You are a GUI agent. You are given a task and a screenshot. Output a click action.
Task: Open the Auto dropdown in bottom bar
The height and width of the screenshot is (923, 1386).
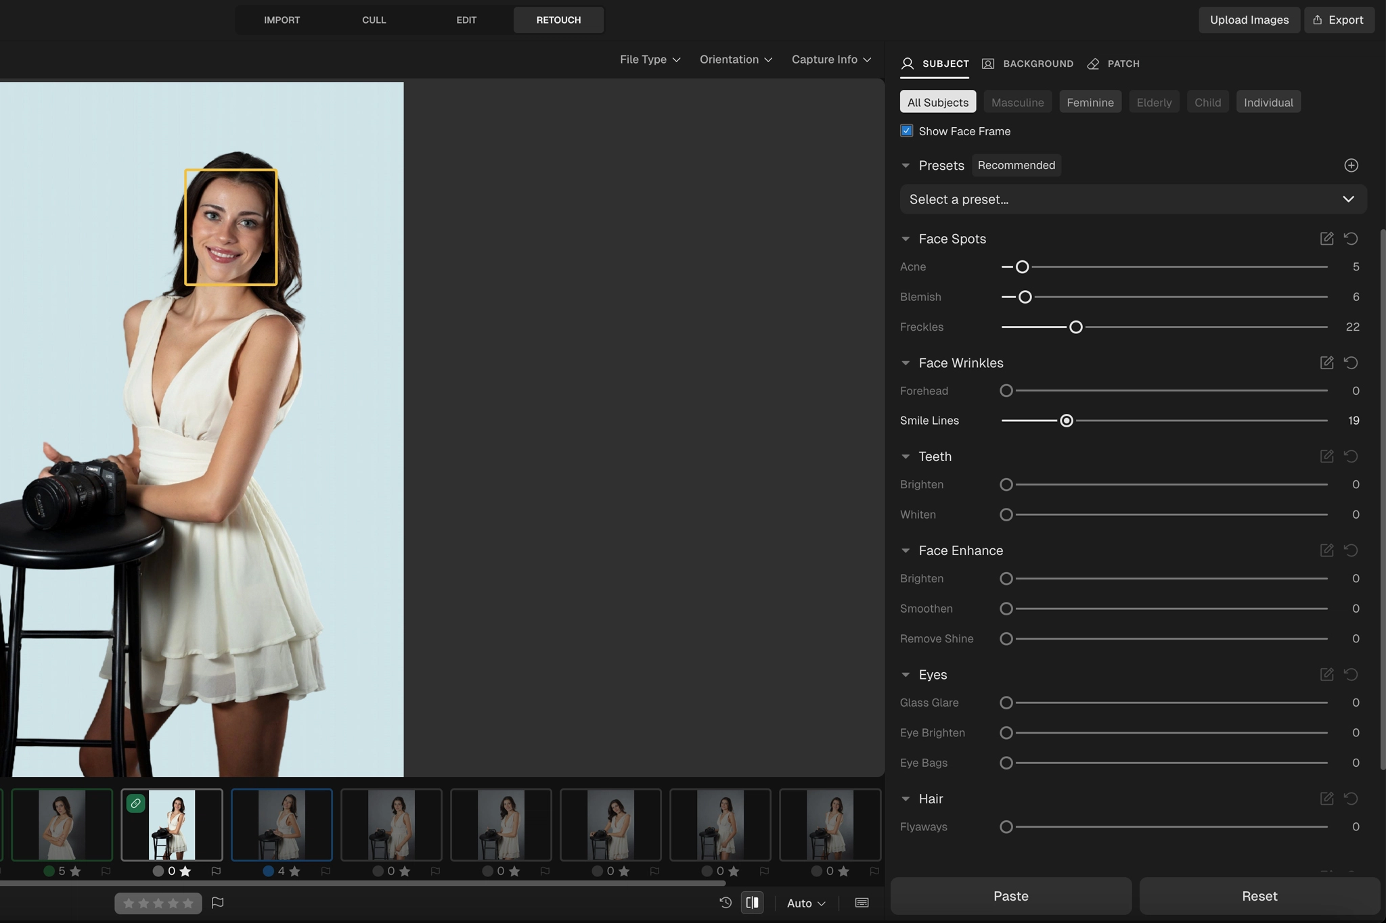pyautogui.click(x=806, y=903)
